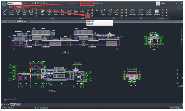Click the app logo menu button

(x=4, y=4)
